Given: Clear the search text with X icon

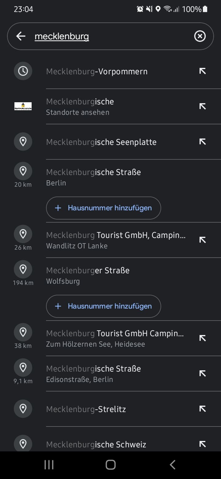Looking at the screenshot, I should pyautogui.click(x=200, y=36).
